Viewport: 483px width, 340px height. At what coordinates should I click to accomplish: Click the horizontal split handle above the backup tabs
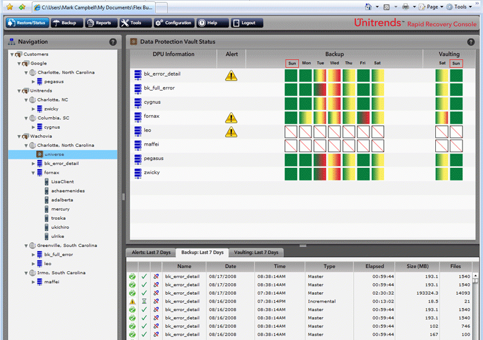[x=303, y=246]
